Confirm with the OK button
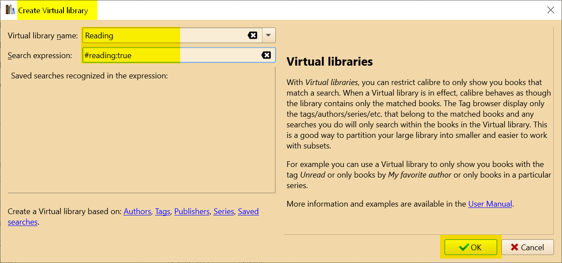Viewport: 562px width, 263px height. (x=470, y=248)
